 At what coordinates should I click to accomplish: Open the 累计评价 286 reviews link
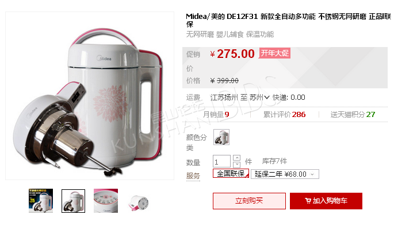pyautogui.click(x=285, y=115)
